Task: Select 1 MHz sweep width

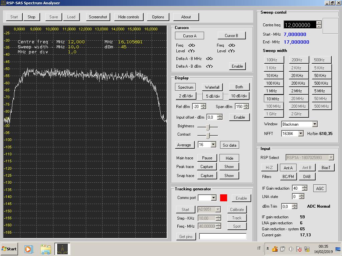Action: [x=274, y=91]
